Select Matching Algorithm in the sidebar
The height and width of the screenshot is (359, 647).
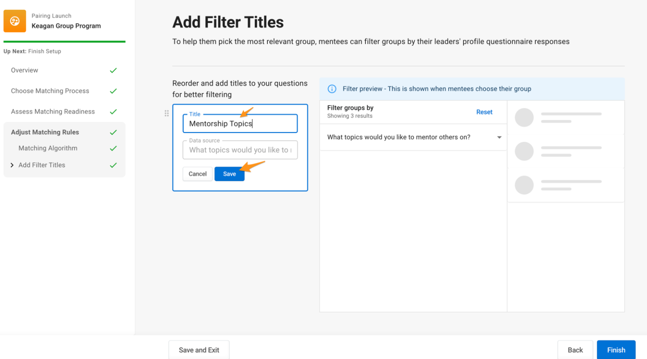[x=48, y=148]
